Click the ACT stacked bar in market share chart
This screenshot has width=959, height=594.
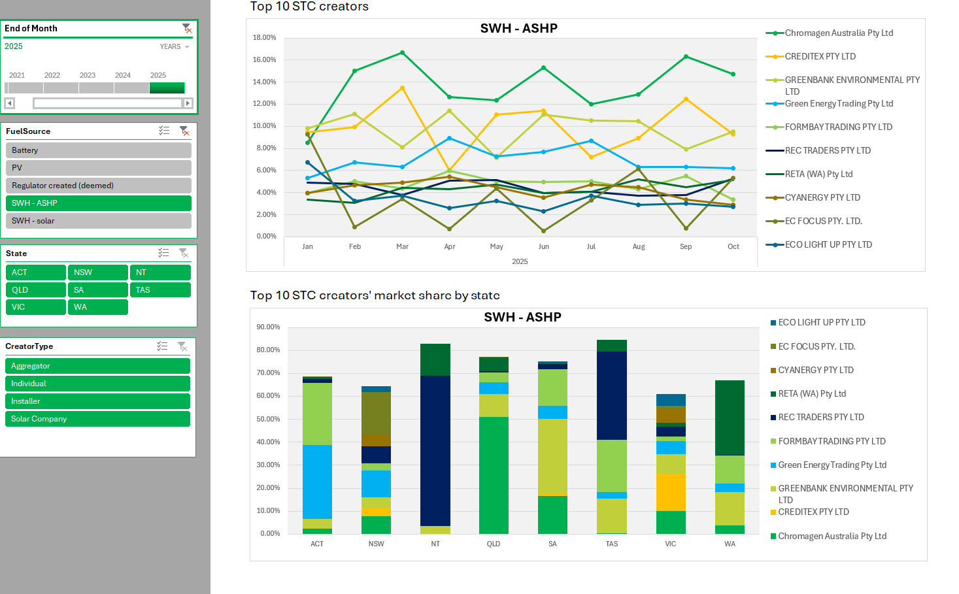317,455
